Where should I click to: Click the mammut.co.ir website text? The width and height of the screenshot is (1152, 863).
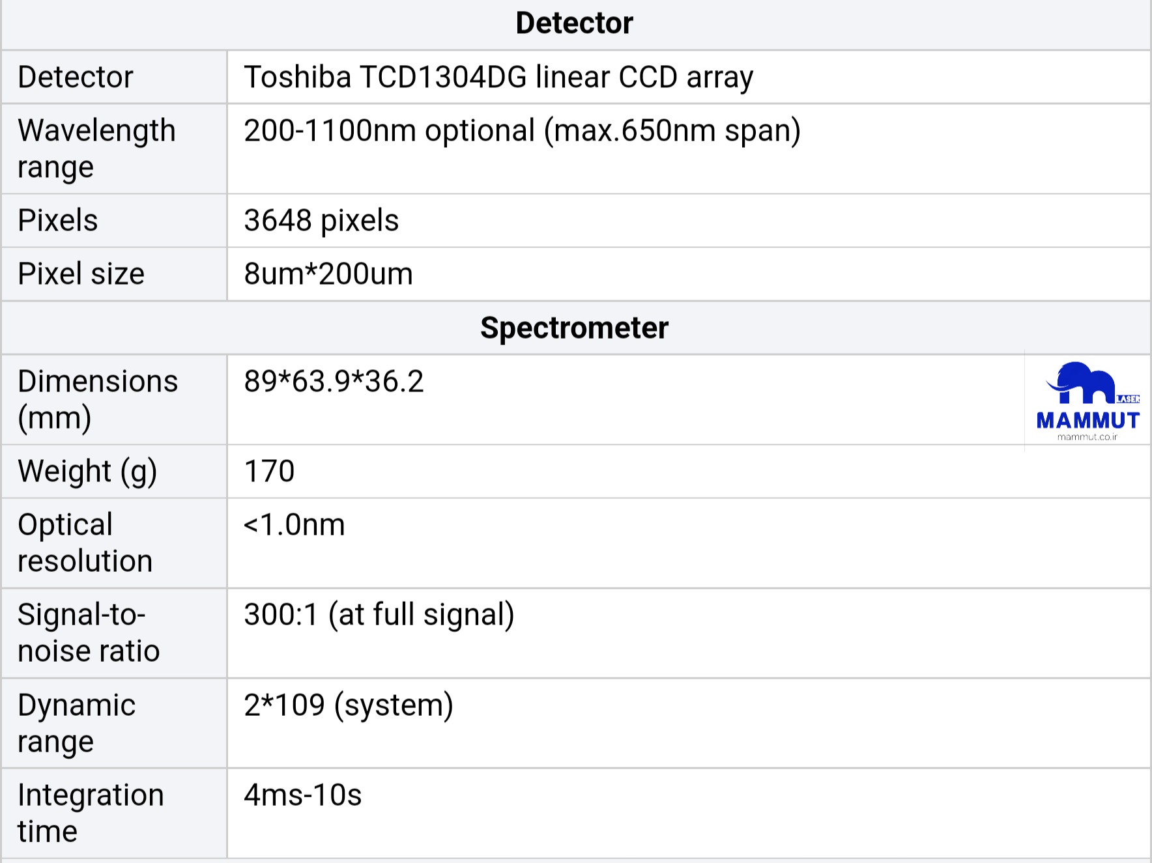[x=1087, y=437]
